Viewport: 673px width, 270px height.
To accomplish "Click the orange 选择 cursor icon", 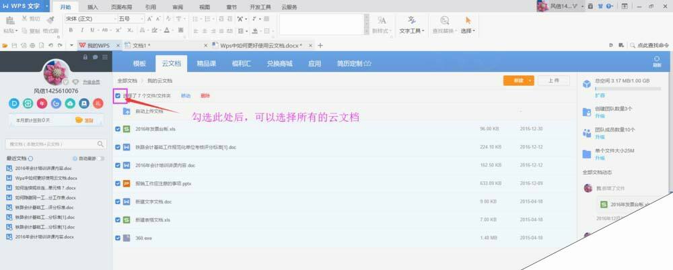I will [x=468, y=20].
